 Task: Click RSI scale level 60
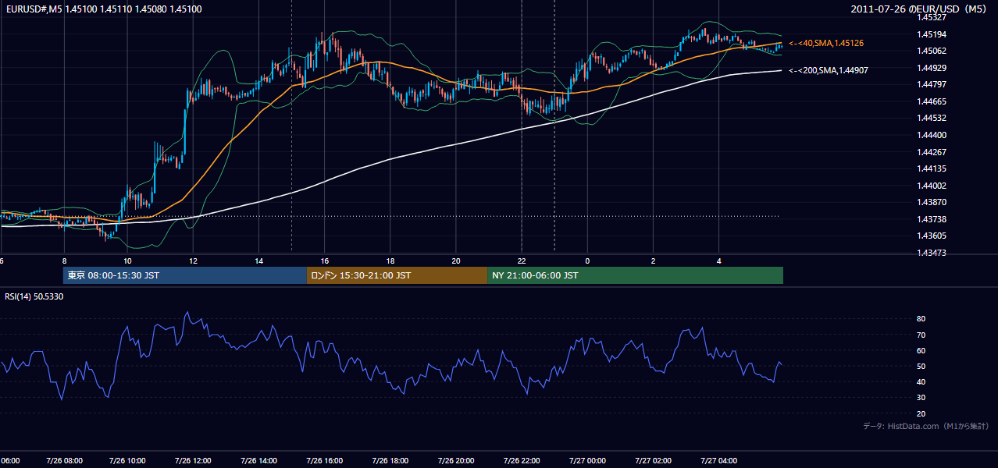(x=921, y=350)
